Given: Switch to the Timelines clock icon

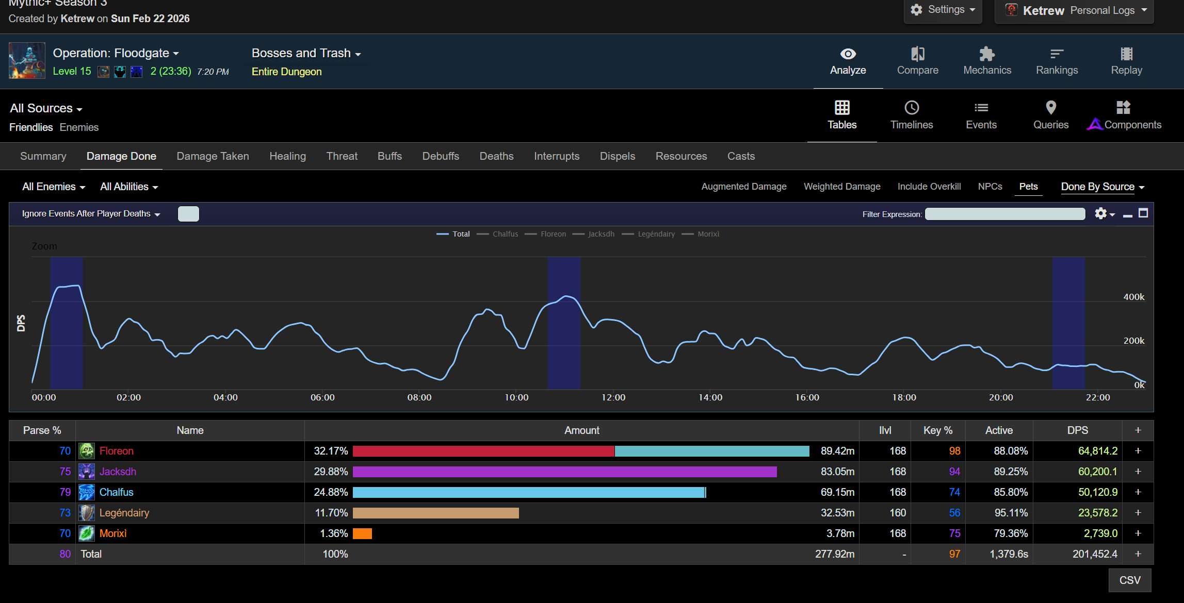Looking at the screenshot, I should click(912, 108).
